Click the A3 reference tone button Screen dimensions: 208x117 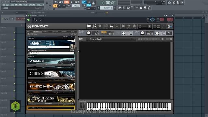pos(169,33)
